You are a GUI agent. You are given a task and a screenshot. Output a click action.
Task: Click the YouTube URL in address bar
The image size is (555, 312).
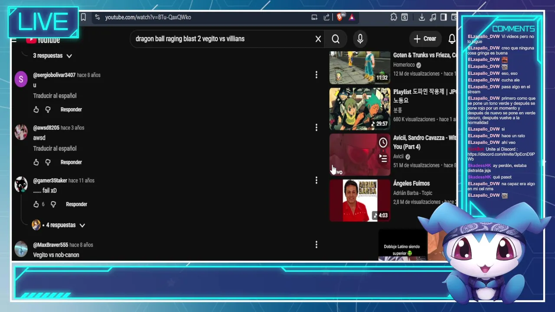pyautogui.click(x=148, y=17)
